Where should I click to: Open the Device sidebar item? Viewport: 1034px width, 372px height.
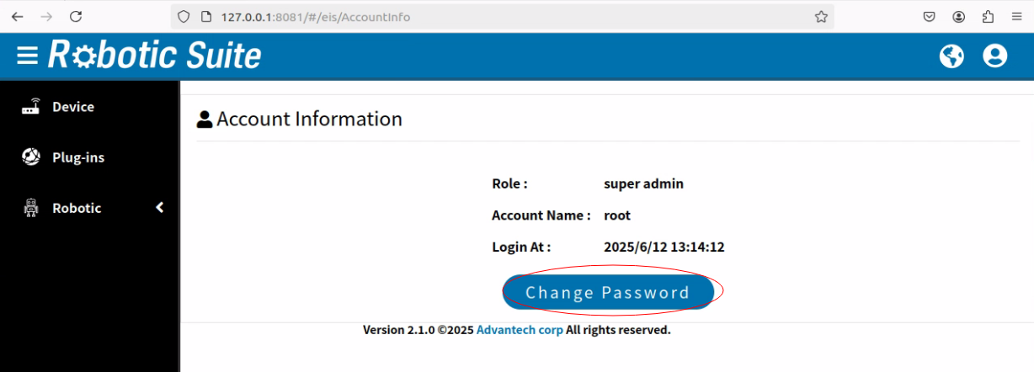point(72,107)
